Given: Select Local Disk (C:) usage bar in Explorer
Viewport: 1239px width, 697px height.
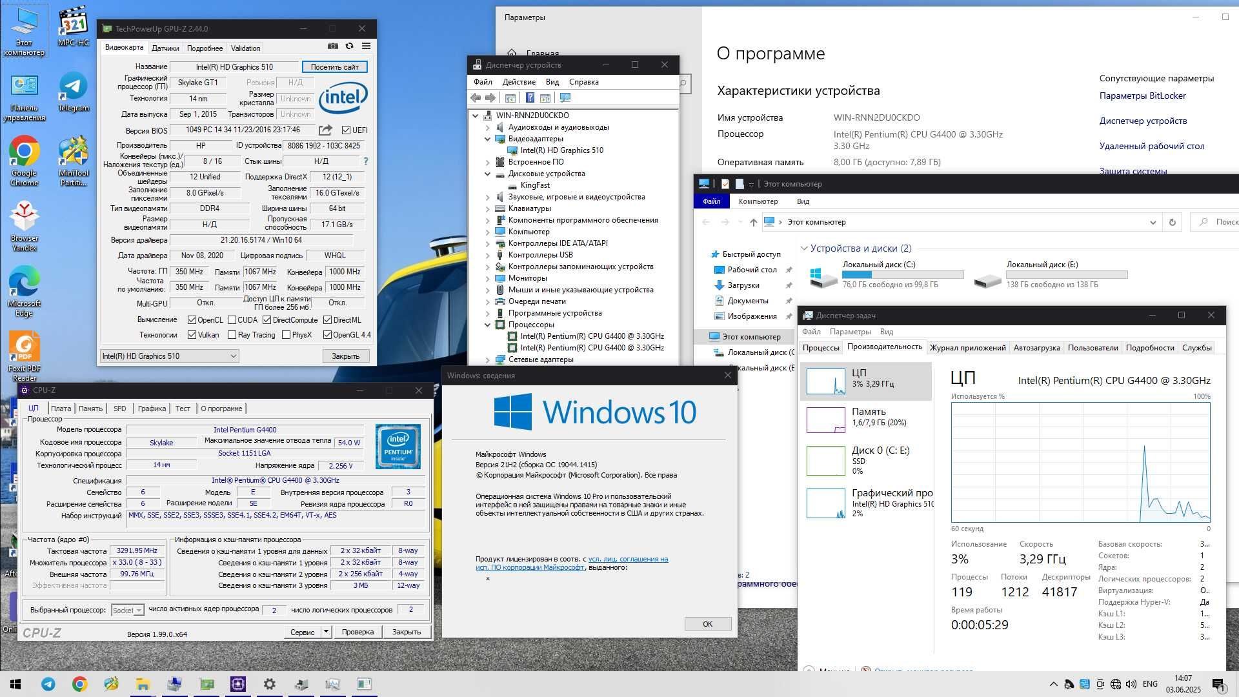Looking at the screenshot, I should tap(903, 275).
